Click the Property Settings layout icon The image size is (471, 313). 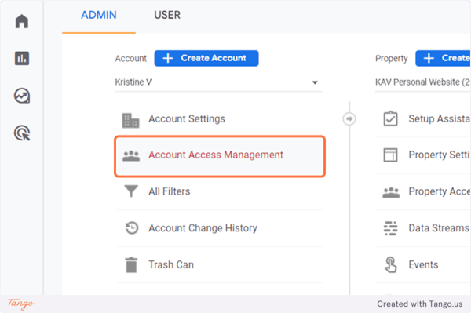coord(390,155)
